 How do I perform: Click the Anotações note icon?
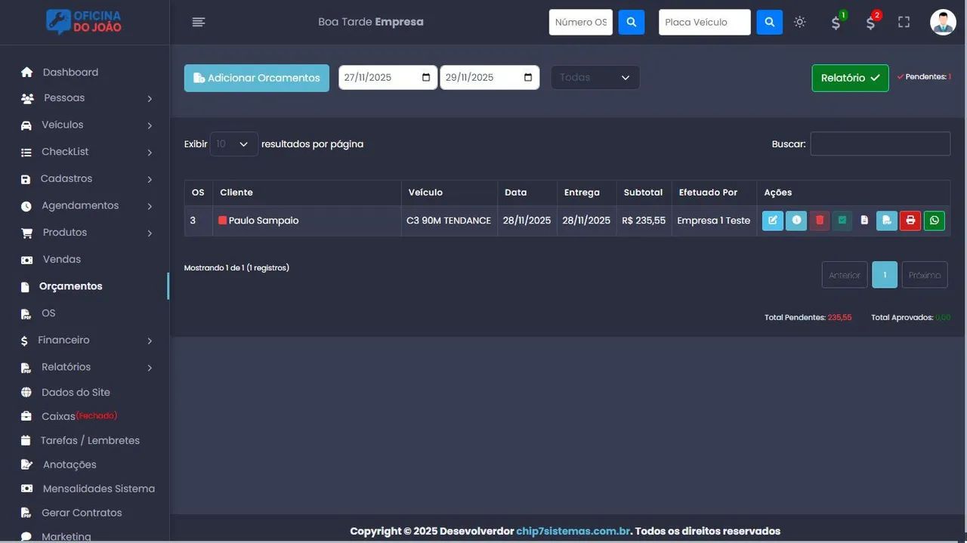[x=26, y=464]
